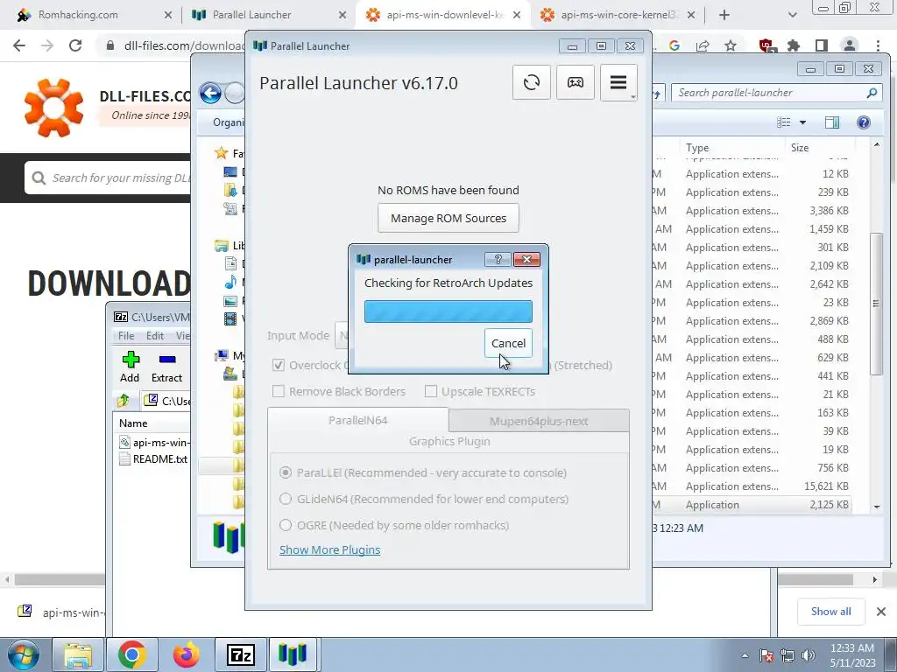Image resolution: width=897 pixels, height=672 pixels.
Task: Click the Explorer scrollbar down arrow
Action: point(876,507)
